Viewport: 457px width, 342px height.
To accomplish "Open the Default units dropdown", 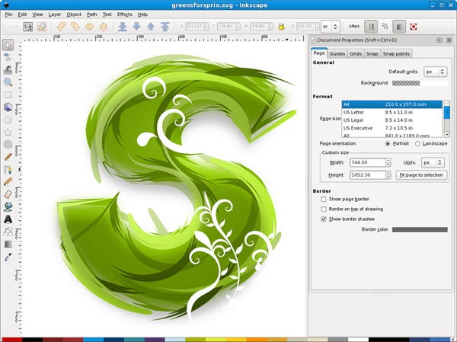I will tap(433, 72).
